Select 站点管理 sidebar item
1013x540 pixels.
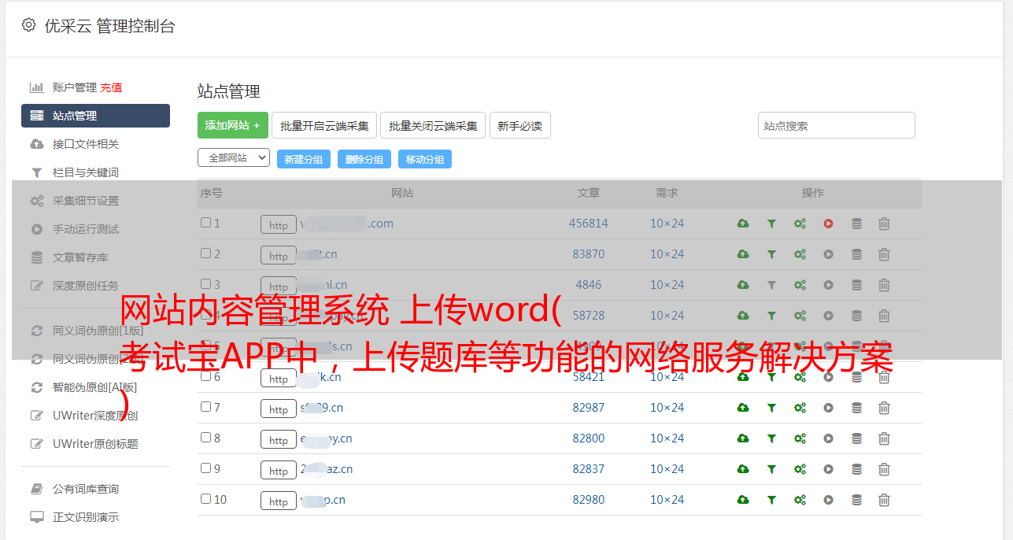[x=95, y=116]
